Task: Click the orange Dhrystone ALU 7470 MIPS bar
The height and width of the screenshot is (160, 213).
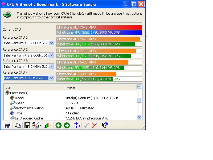Action: tap(99, 39)
